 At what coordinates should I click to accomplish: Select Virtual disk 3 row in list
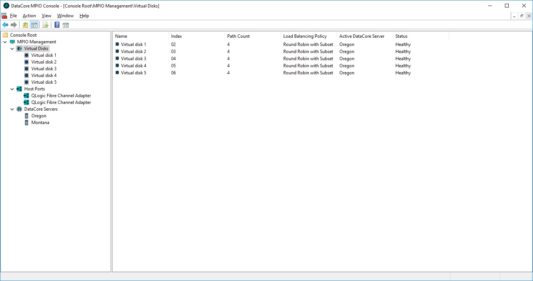tap(133, 59)
